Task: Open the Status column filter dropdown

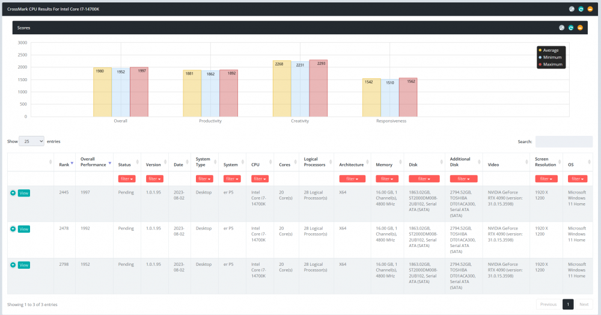Action: coord(127,179)
